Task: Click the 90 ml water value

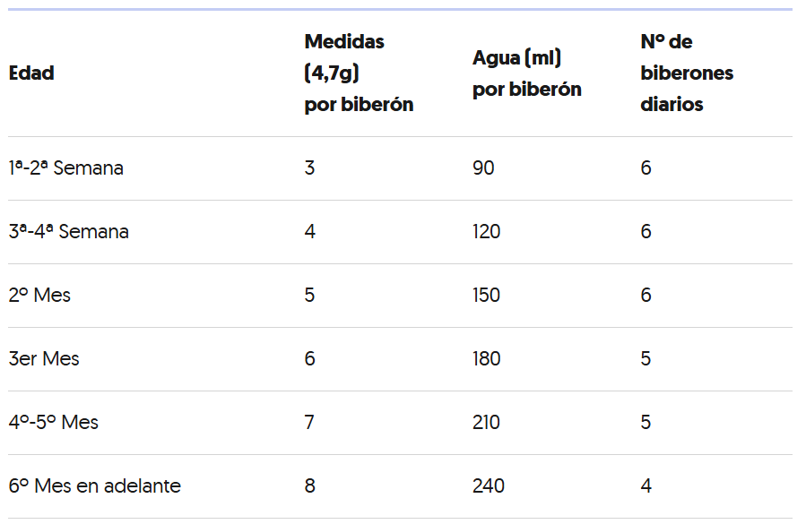Action: pyautogui.click(x=483, y=168)
